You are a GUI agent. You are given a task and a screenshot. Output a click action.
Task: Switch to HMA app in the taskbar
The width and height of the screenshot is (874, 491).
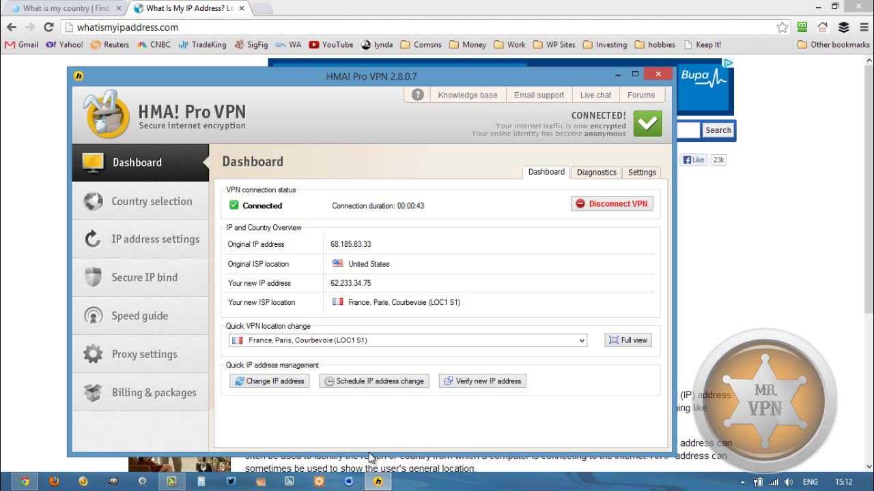pos(378,481)
